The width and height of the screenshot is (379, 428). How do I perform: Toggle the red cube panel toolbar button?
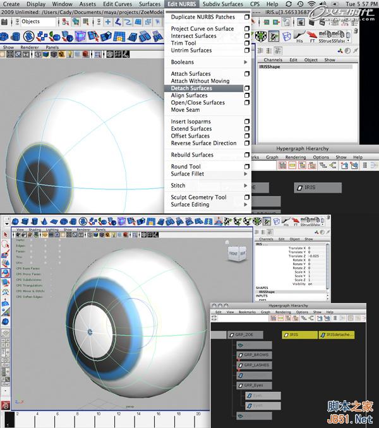tap(85, 54)
